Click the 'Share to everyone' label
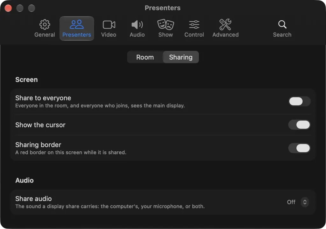Image resolution: width=326 pixels, height=229 pixels. (x=43, y=98)
